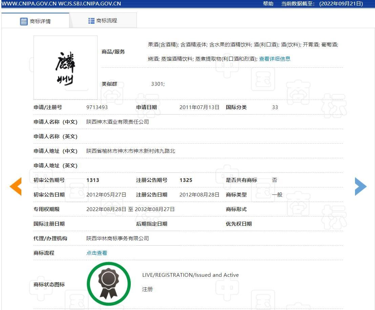Click the applicant address 陕西省榆林市神木市神木新村纬九路北
Screen dimensions: 375x310
coord(131,151)
